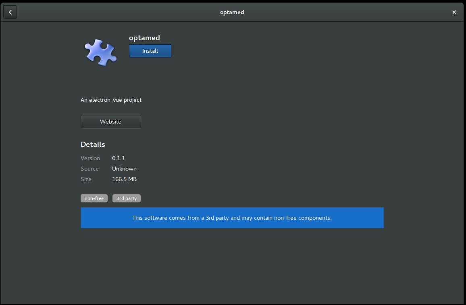The height and width of the screenshot is (305, 466).
Task: Open the optamed Website
Action: tap(110, 122)
